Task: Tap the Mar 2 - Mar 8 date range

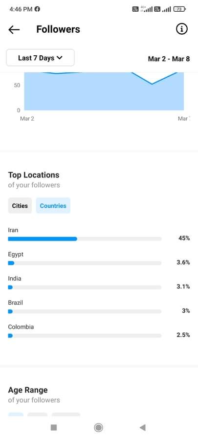Action: [x=169, y=59]
